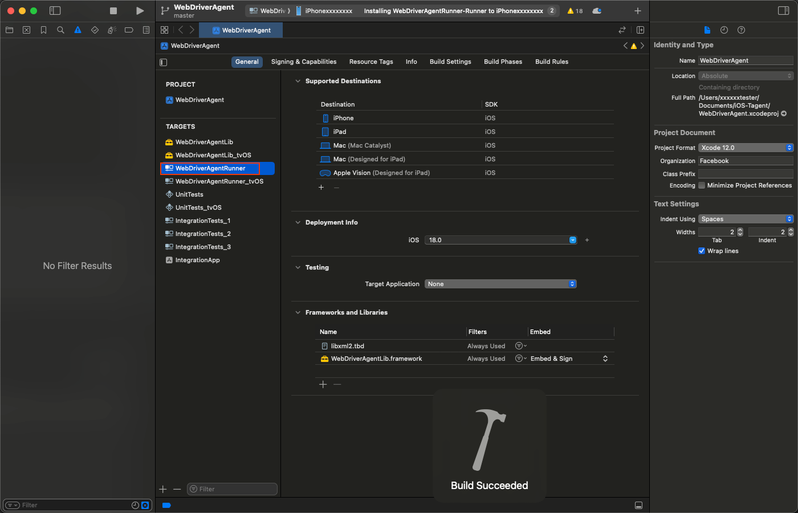Toggle recent files filter in navigator
Image resolution: width=798 pixels, height=513 pixels.
tap(135, 505)
